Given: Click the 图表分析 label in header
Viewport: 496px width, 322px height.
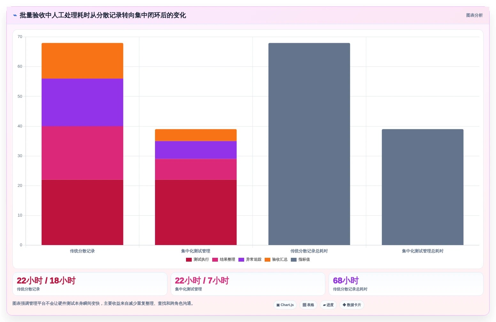Looking at the screenshot, I should click(474, 15).
